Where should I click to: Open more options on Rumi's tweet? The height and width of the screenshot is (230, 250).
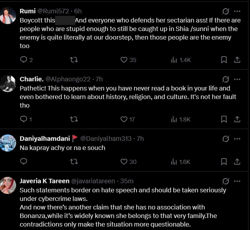click(237, 11)
